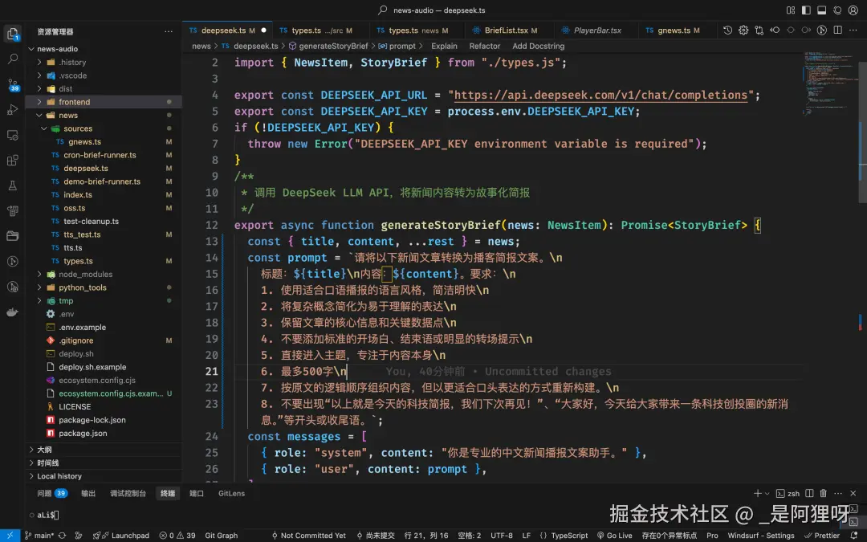This screenshot has height=542, width=867.
Task: Click the Refactor code lens link
Action: (484, 46)
